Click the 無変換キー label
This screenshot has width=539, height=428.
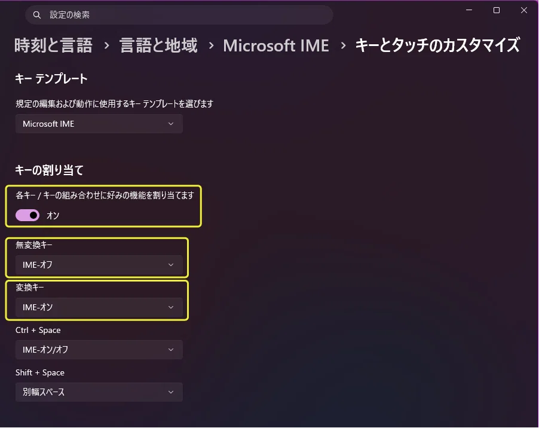click(x=33, y=244)
